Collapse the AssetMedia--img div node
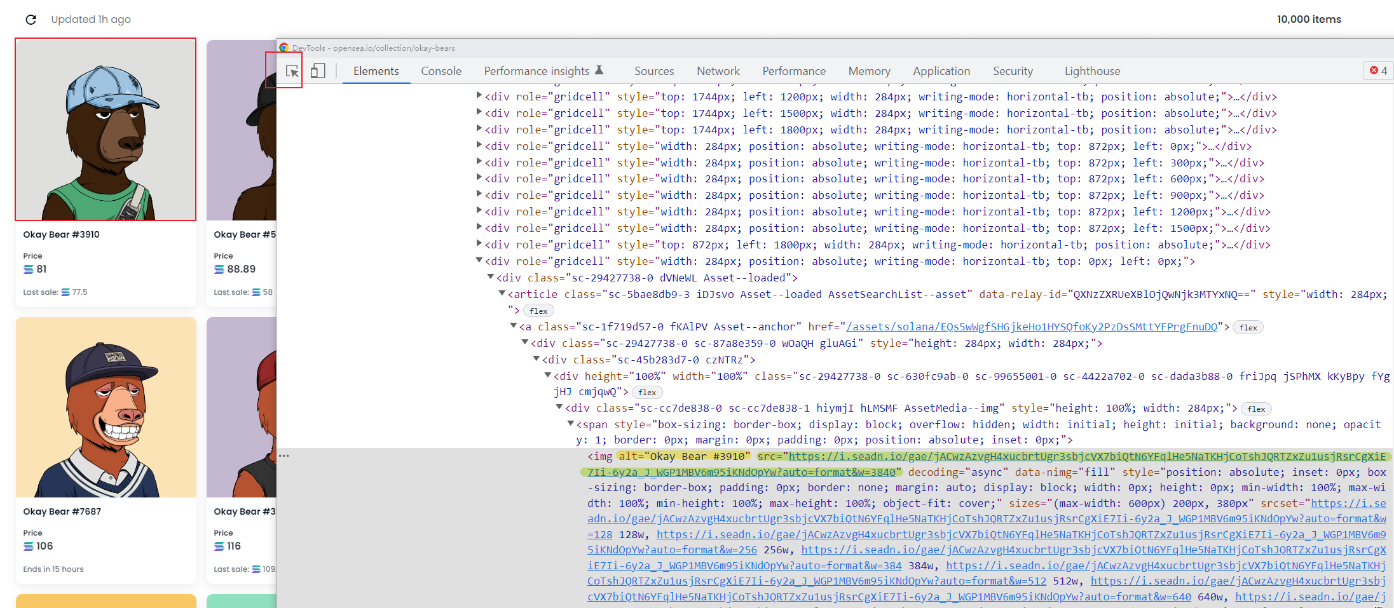The width and height of the screenshot is (1394, 608). coord(559,407)
